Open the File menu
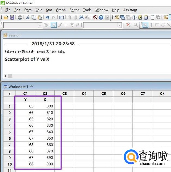Screen dimensions: 171x172 pyautogui.click(x=8, y=10)
